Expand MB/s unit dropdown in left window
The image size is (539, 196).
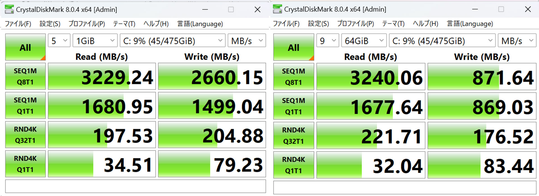pos(247,41)
